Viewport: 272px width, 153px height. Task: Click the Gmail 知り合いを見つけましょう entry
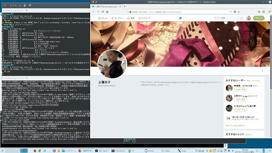[243, 118]
